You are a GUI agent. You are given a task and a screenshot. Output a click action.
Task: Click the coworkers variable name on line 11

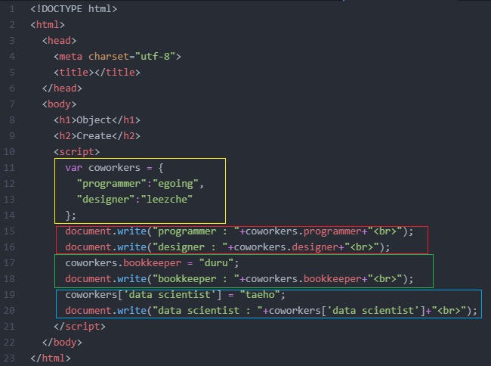click(114, 168)
